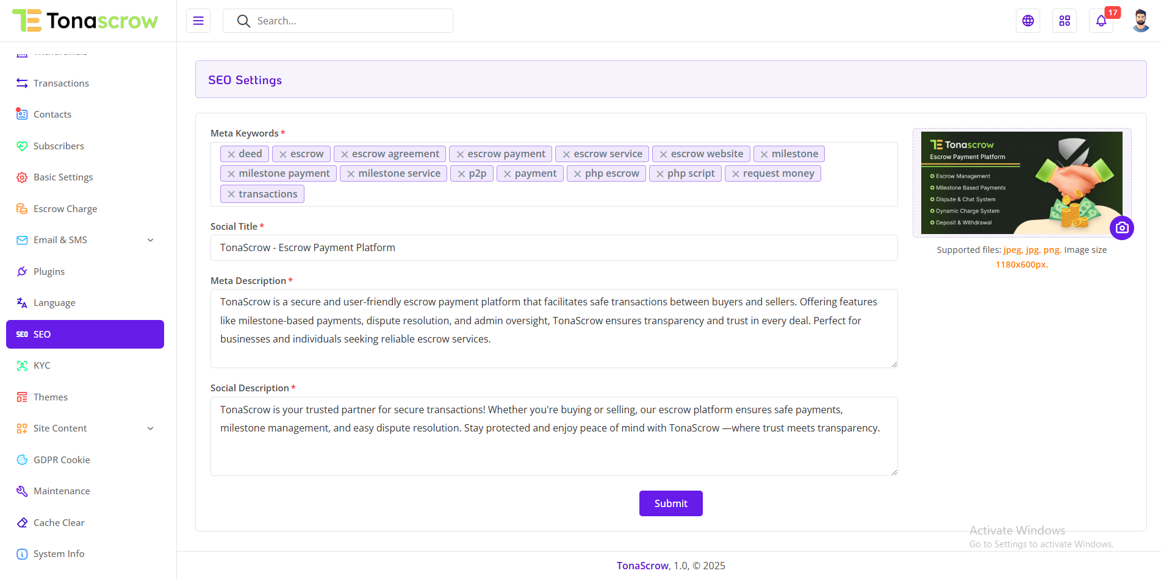Click the SEO preview image thumbnail
This screenshot has height=579, width=1161.
pyautogui.click(x=1021, y=183)
